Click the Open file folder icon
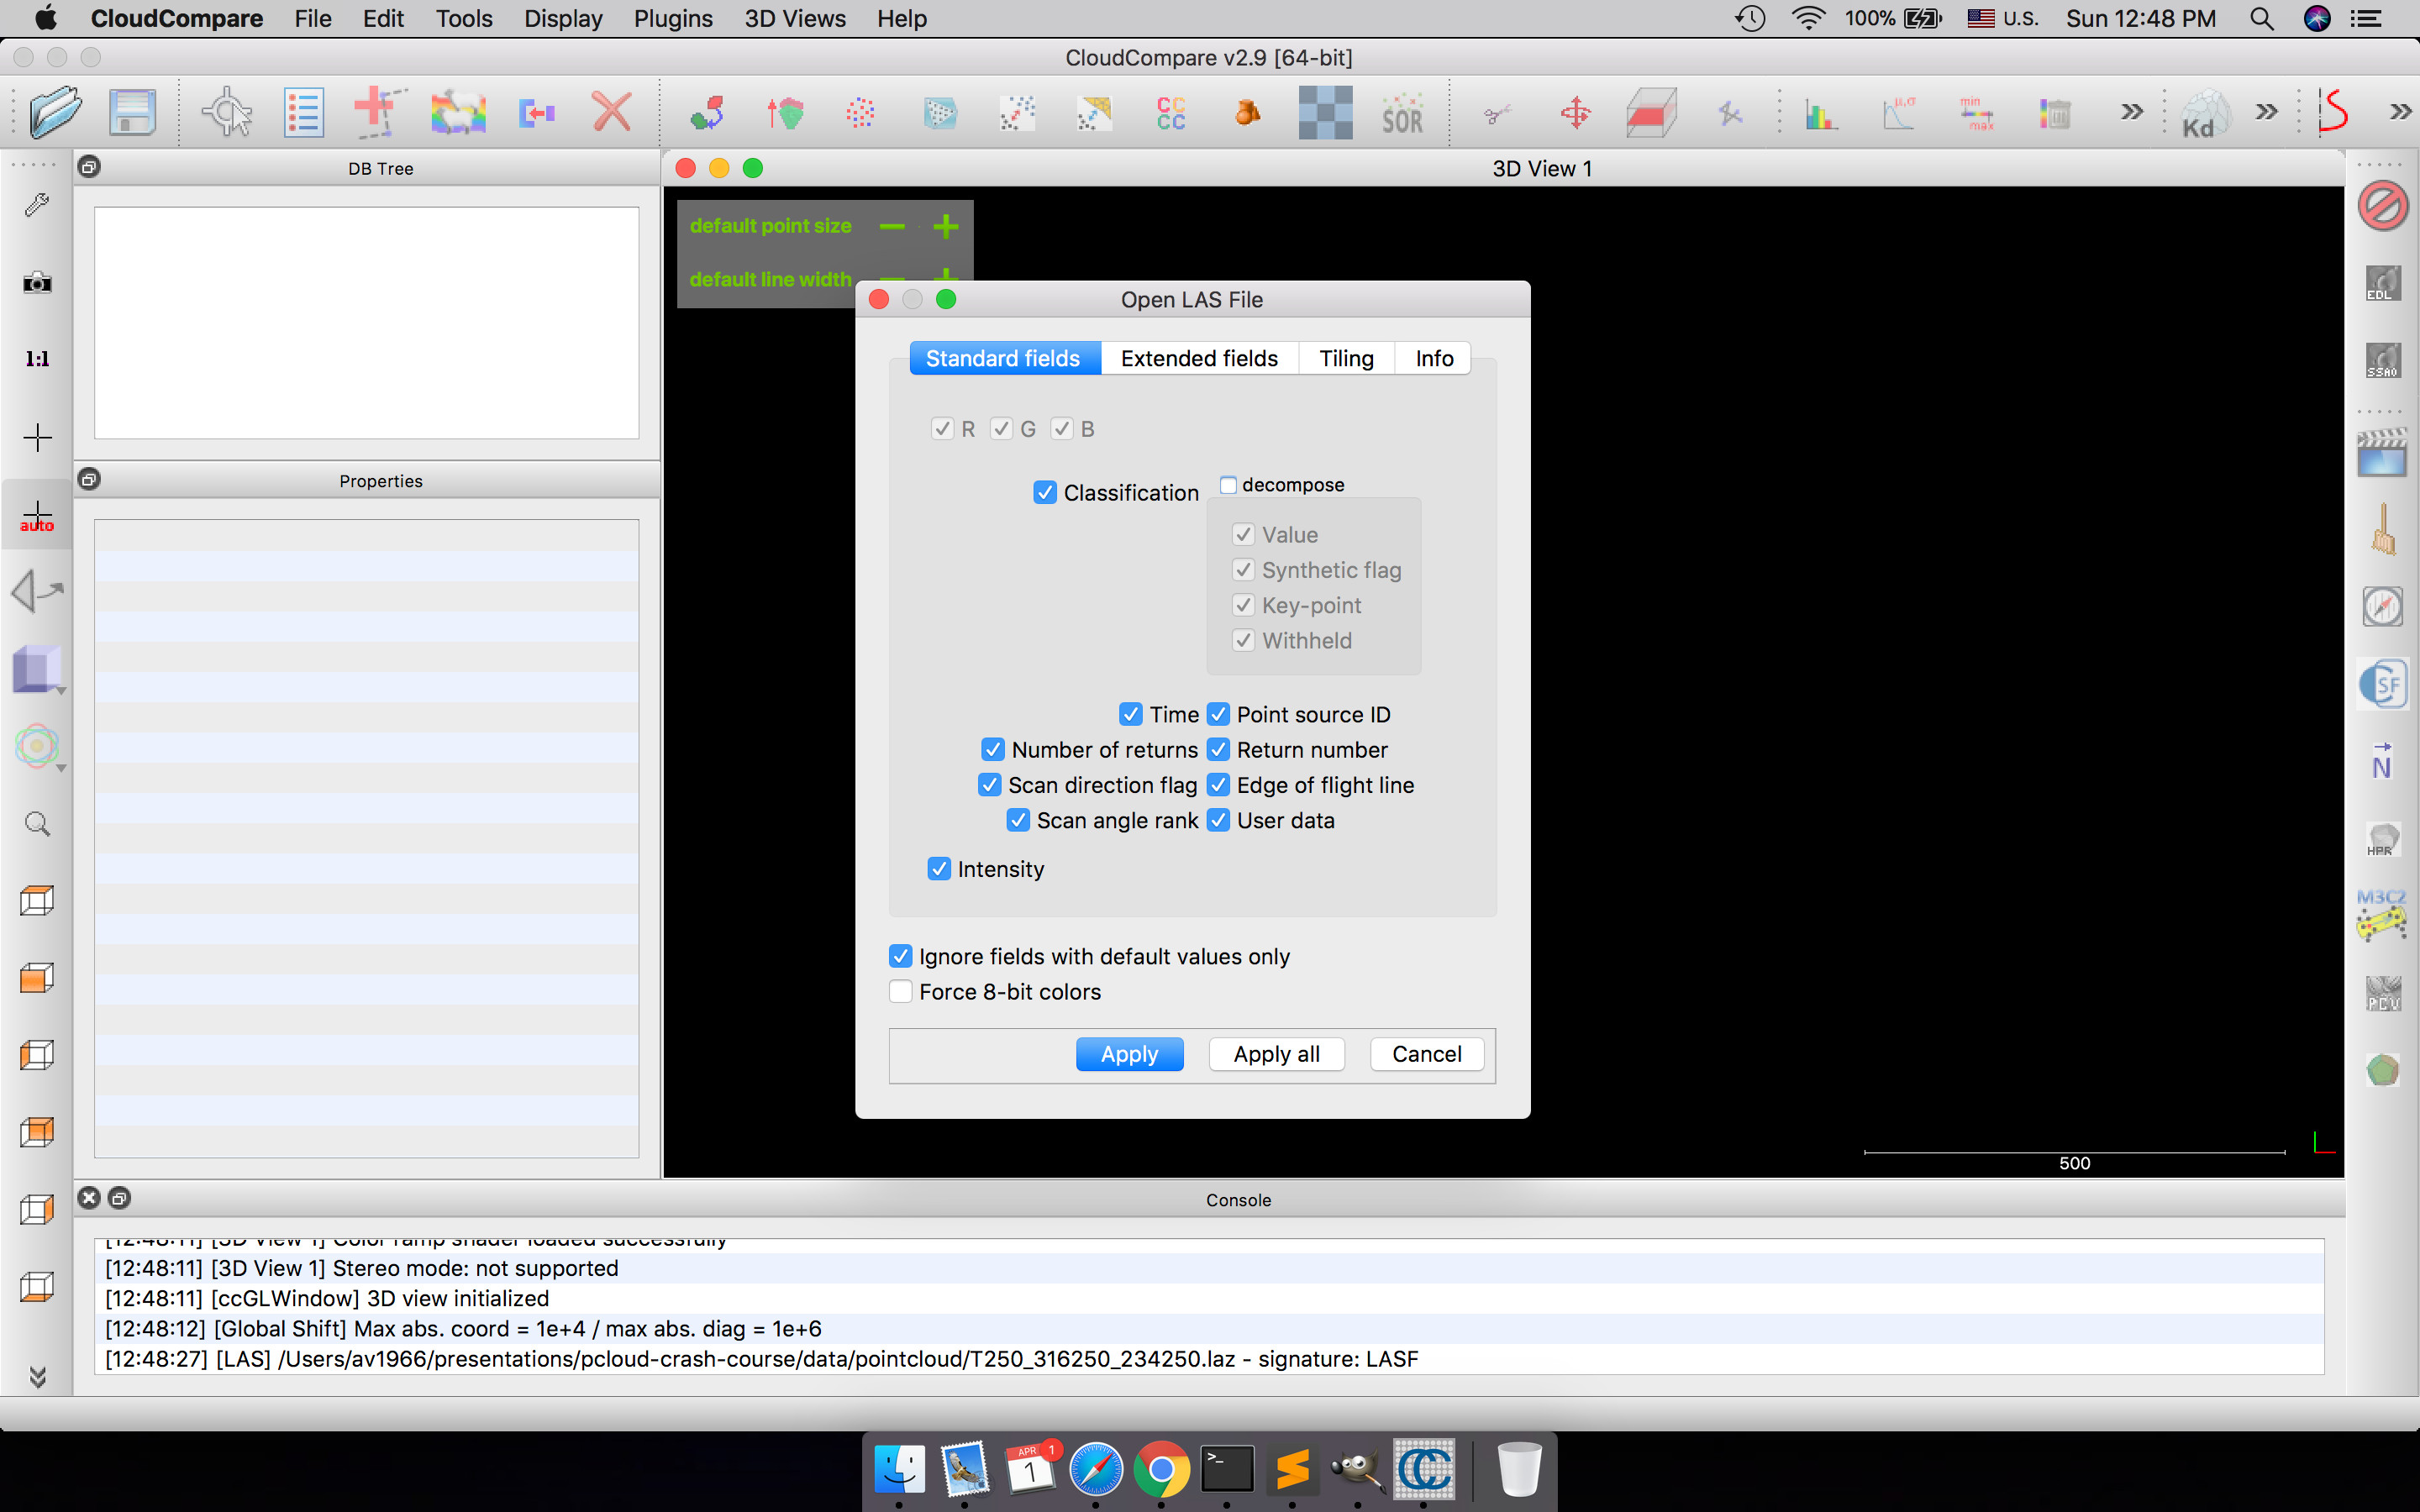Image resolution: width=2420 pixels, height=1512 pixels. pos(55,112)
